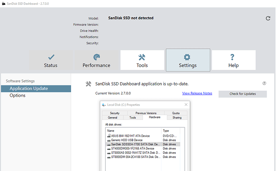Image resolution: width=277 pixels, height=171 pixels.
Task: Open the View Release Notes link
Action: (x=197, y=93)
